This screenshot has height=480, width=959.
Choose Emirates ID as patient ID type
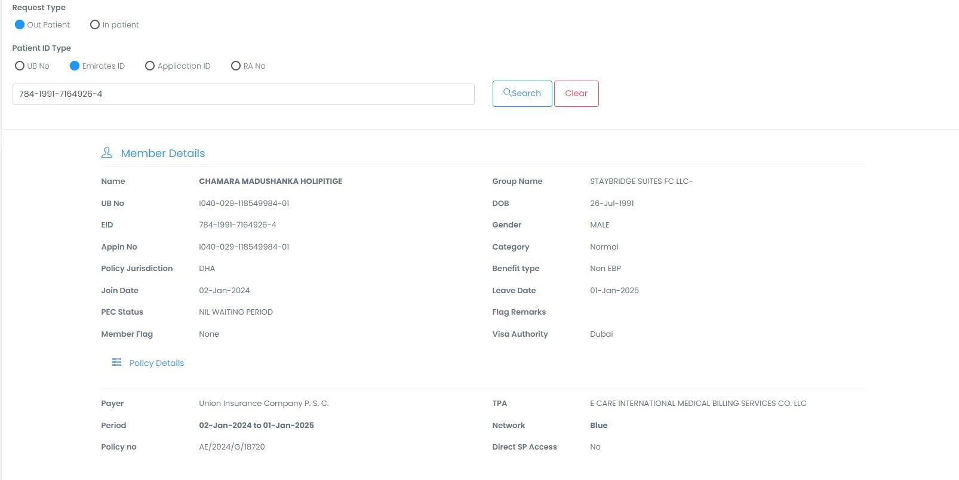point(75,66)
